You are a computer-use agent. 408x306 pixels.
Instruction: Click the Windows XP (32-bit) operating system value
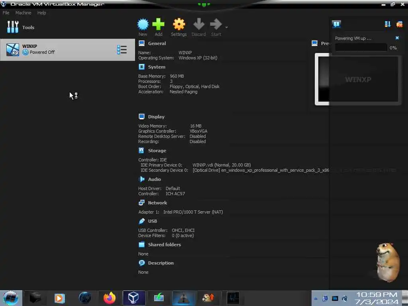[x=198, y=58]
